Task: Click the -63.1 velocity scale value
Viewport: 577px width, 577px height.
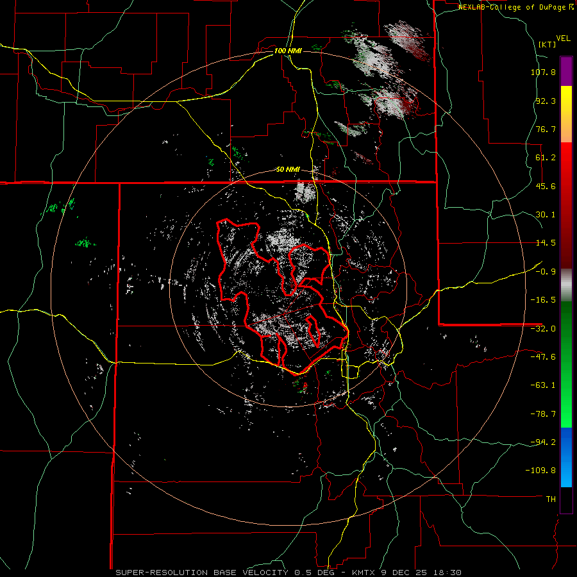Action: [x=543, y=385]
